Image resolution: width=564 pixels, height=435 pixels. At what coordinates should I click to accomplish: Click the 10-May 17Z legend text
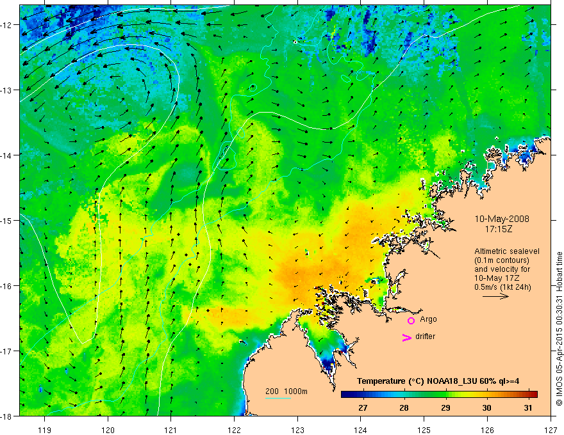point(497,278)
